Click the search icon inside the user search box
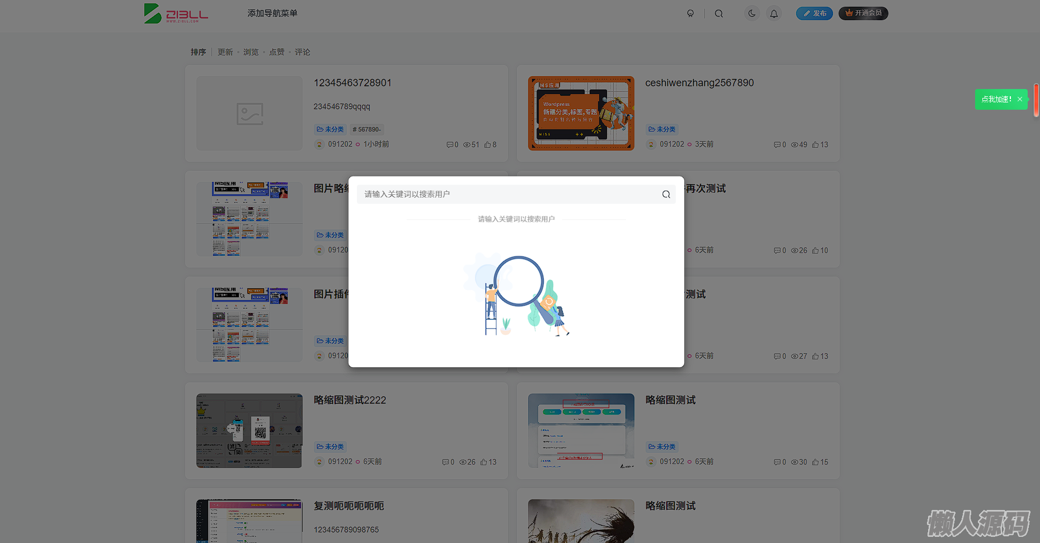The image size is (1040, 543). point(666,194)
